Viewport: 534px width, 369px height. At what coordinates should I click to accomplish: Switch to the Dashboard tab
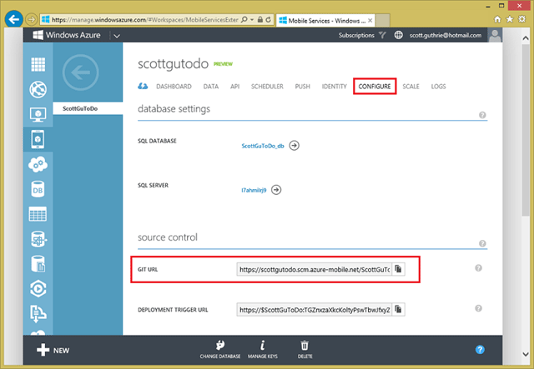(174, 87)
